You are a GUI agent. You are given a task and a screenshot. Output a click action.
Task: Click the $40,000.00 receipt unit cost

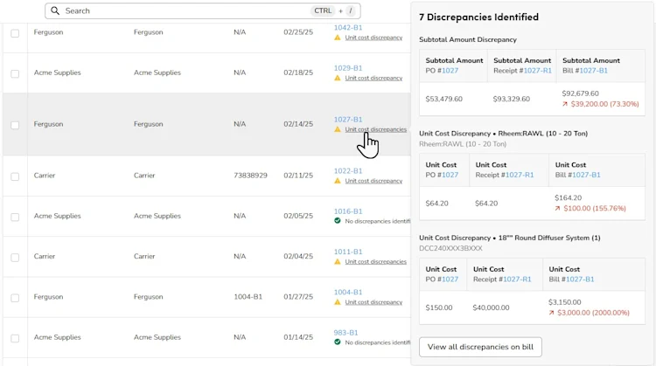pos(492,308)
